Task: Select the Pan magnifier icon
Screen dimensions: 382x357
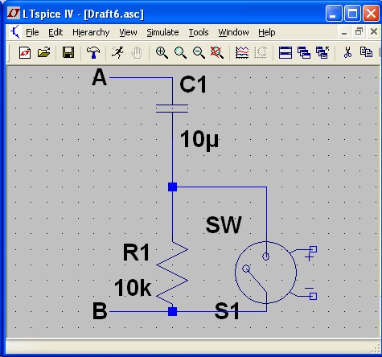Action: pyautogui.click(x=180, y=52)
